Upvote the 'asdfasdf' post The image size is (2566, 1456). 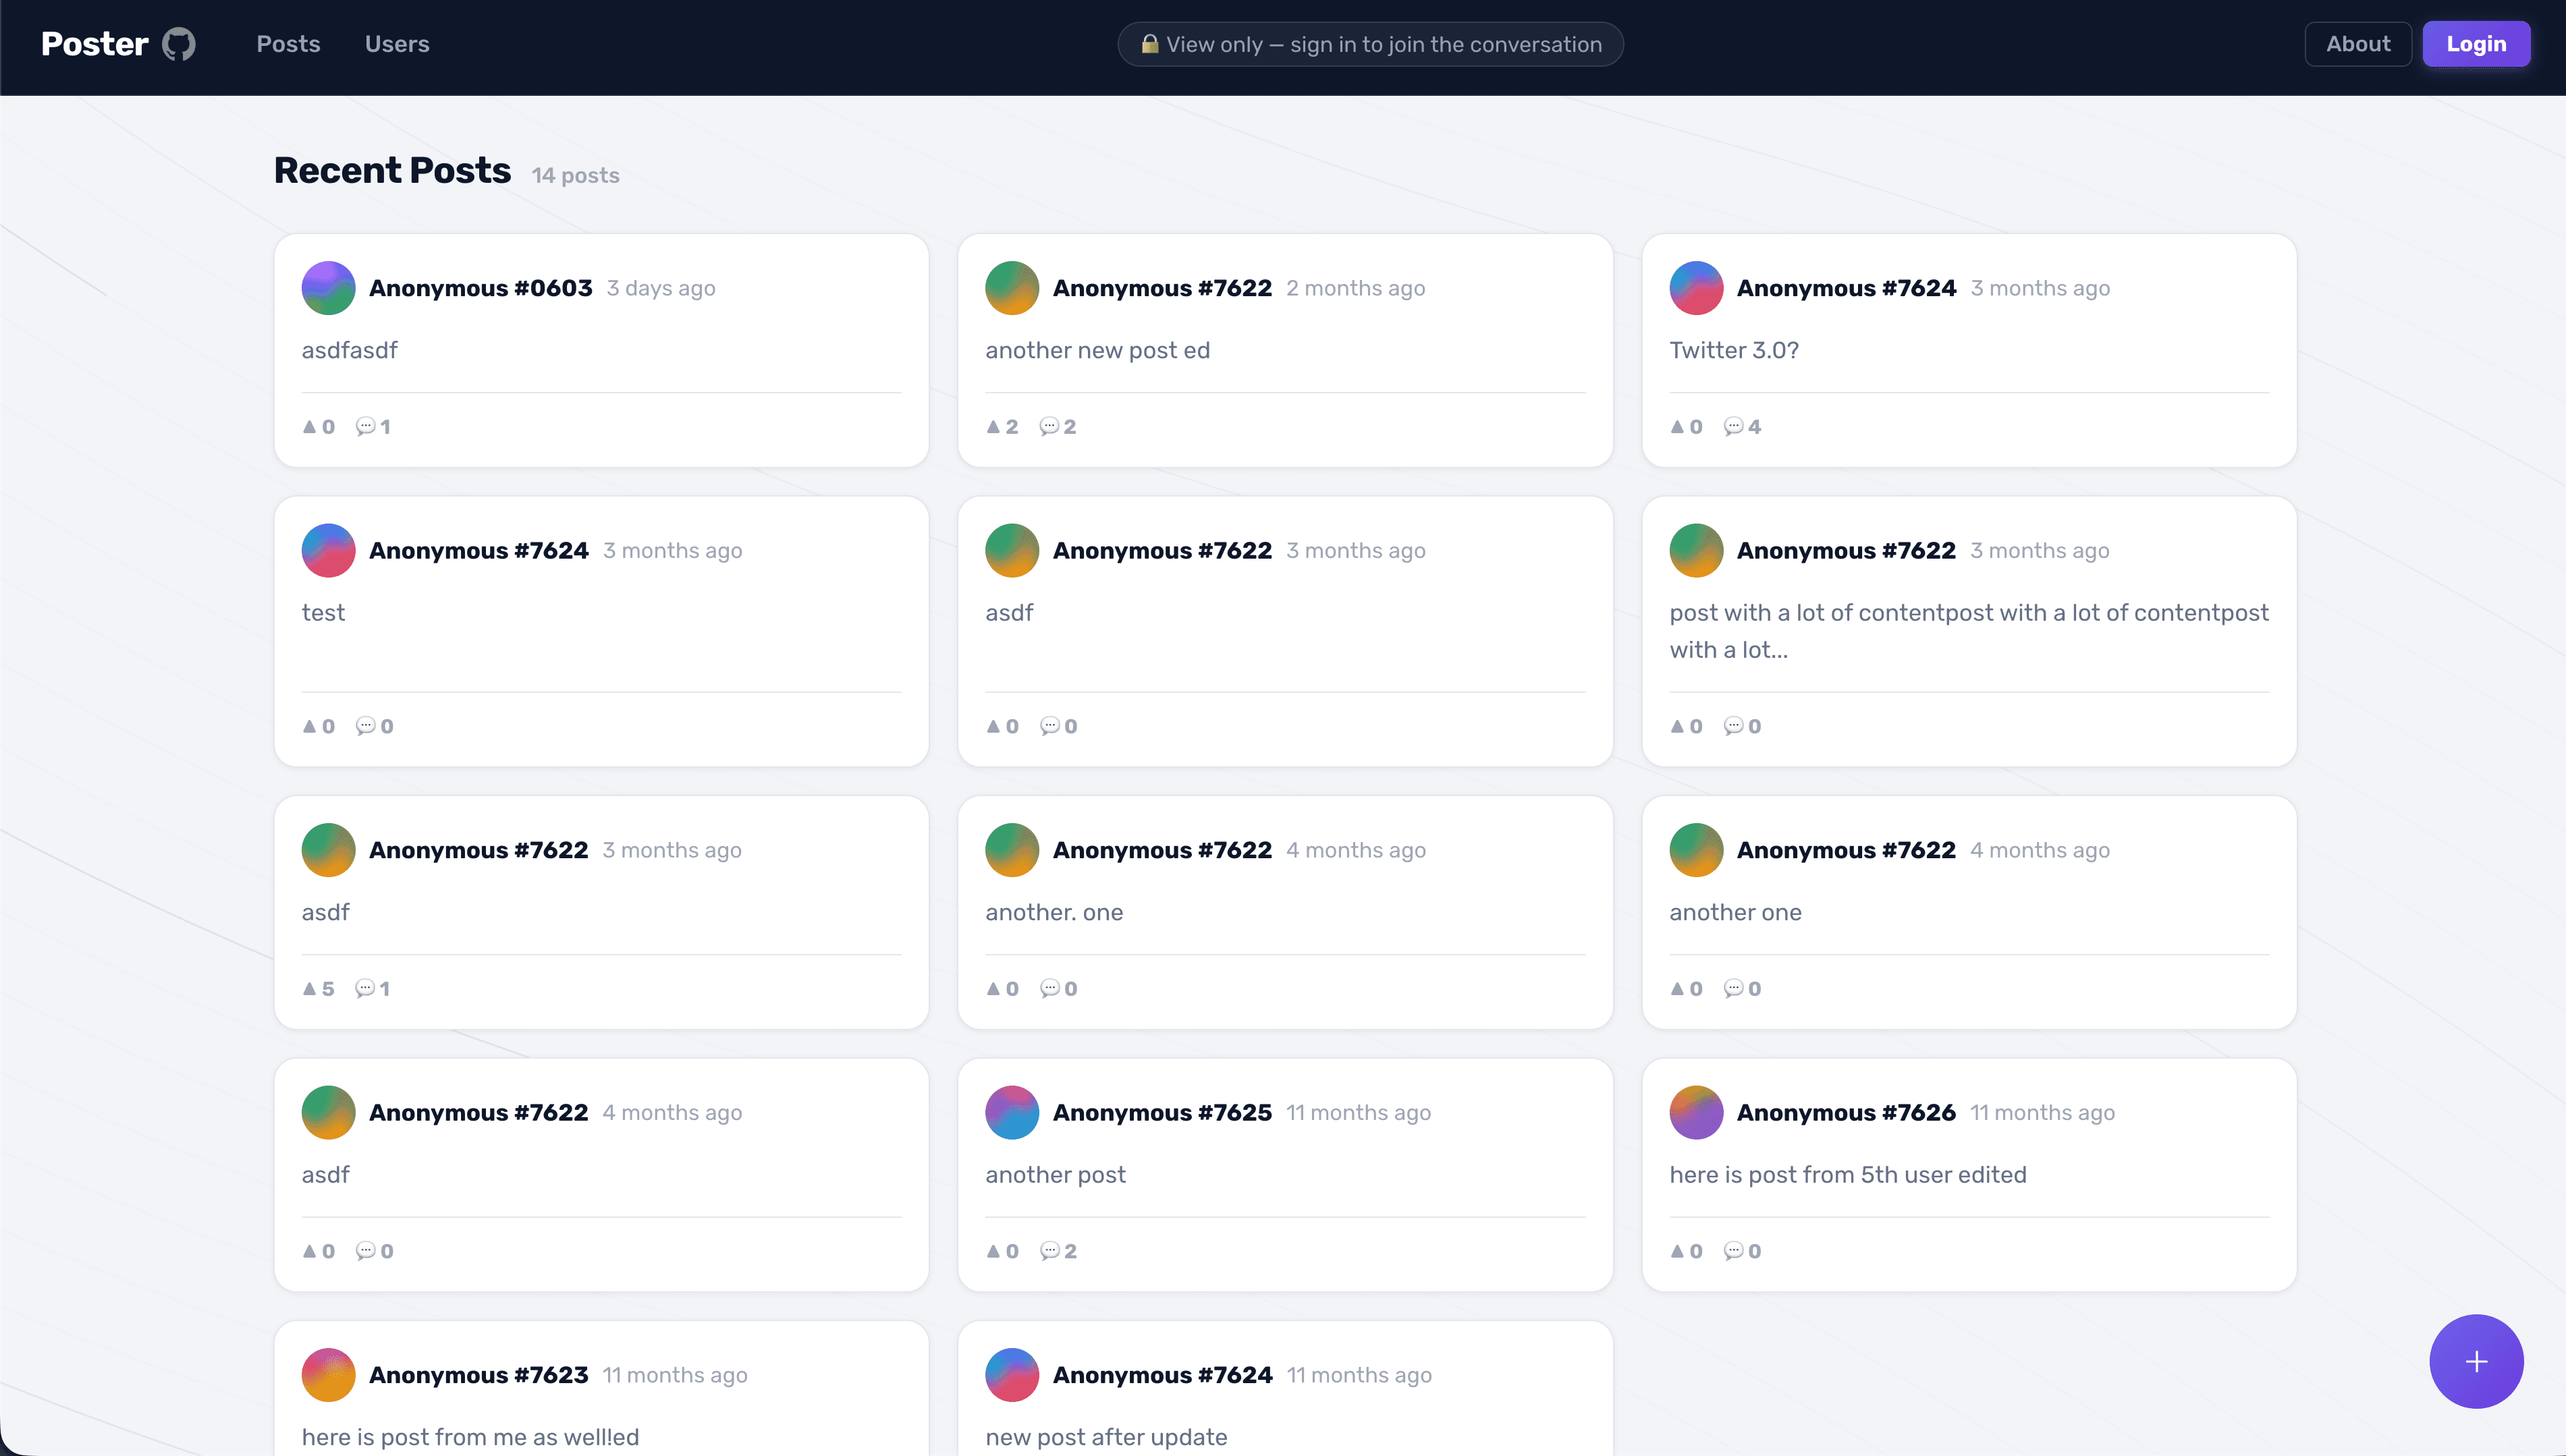click(319, 427)
